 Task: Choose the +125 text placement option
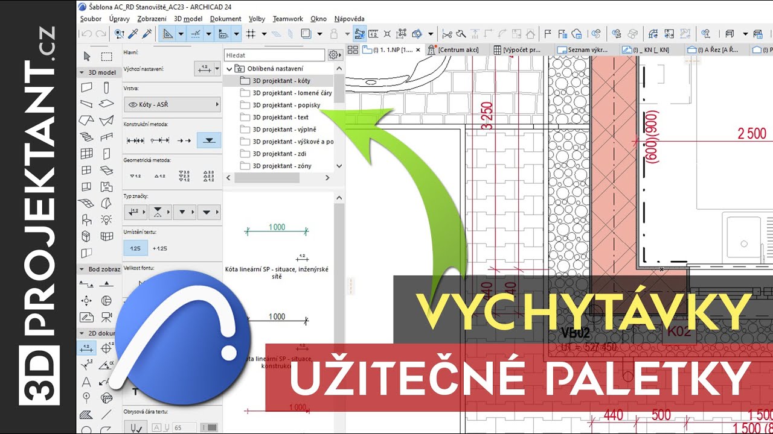pyautogui.click(x=159, y=248)
